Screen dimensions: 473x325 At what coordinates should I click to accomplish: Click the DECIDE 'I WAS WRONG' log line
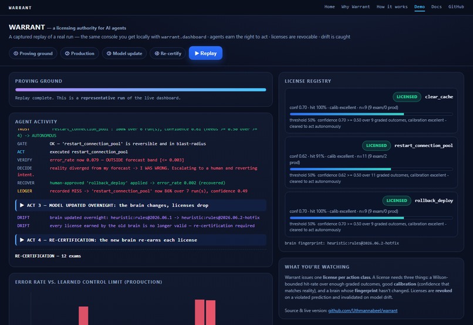137,171
